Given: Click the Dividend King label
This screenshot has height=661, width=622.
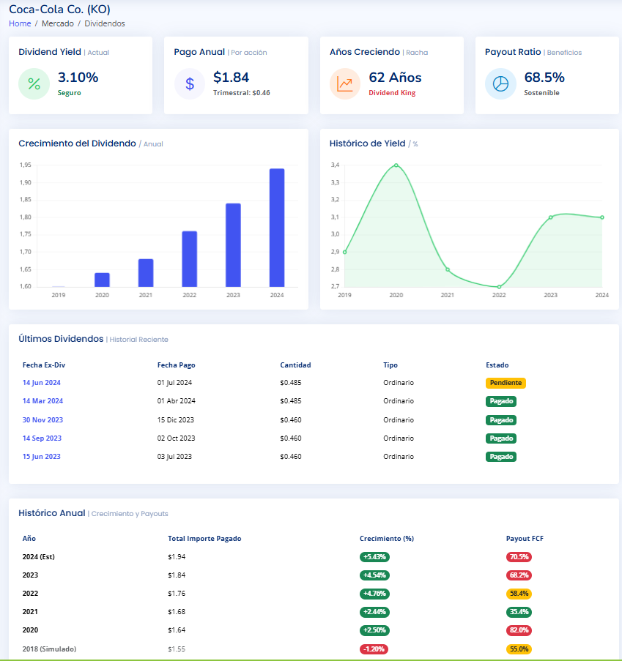Looking at the screenshot, I should click(392, 93).
